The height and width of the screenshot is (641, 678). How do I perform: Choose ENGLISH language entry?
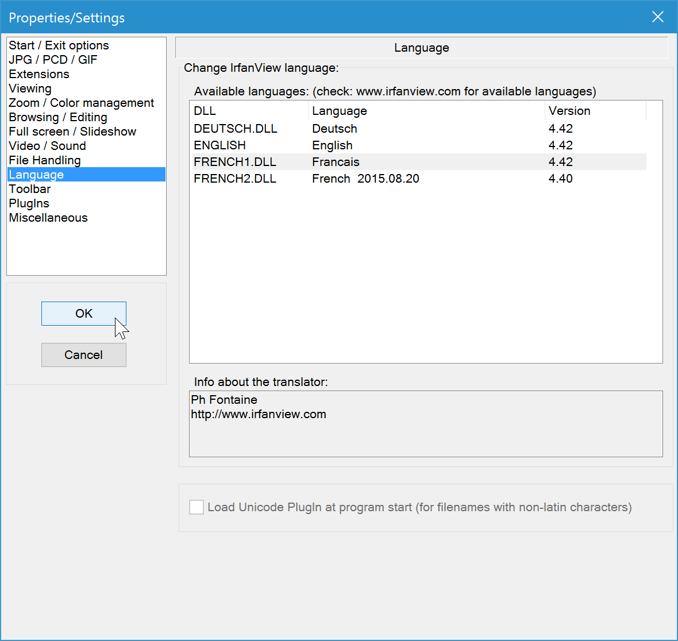pos(419,145)
